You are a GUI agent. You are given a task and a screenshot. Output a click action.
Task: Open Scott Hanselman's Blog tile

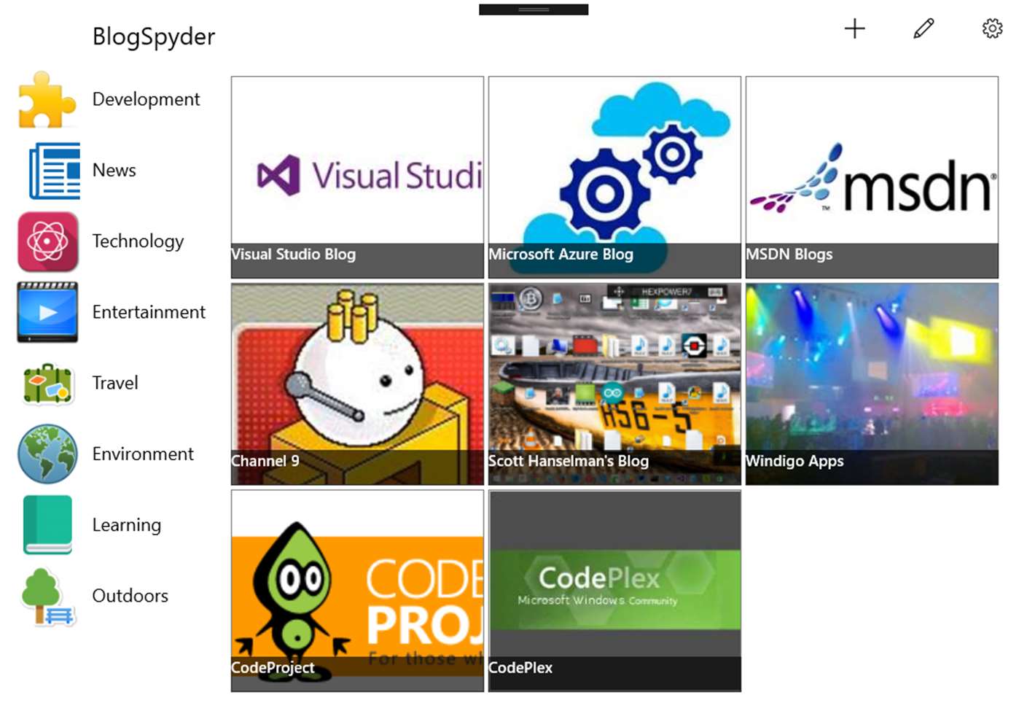click(x=614, y=384)
